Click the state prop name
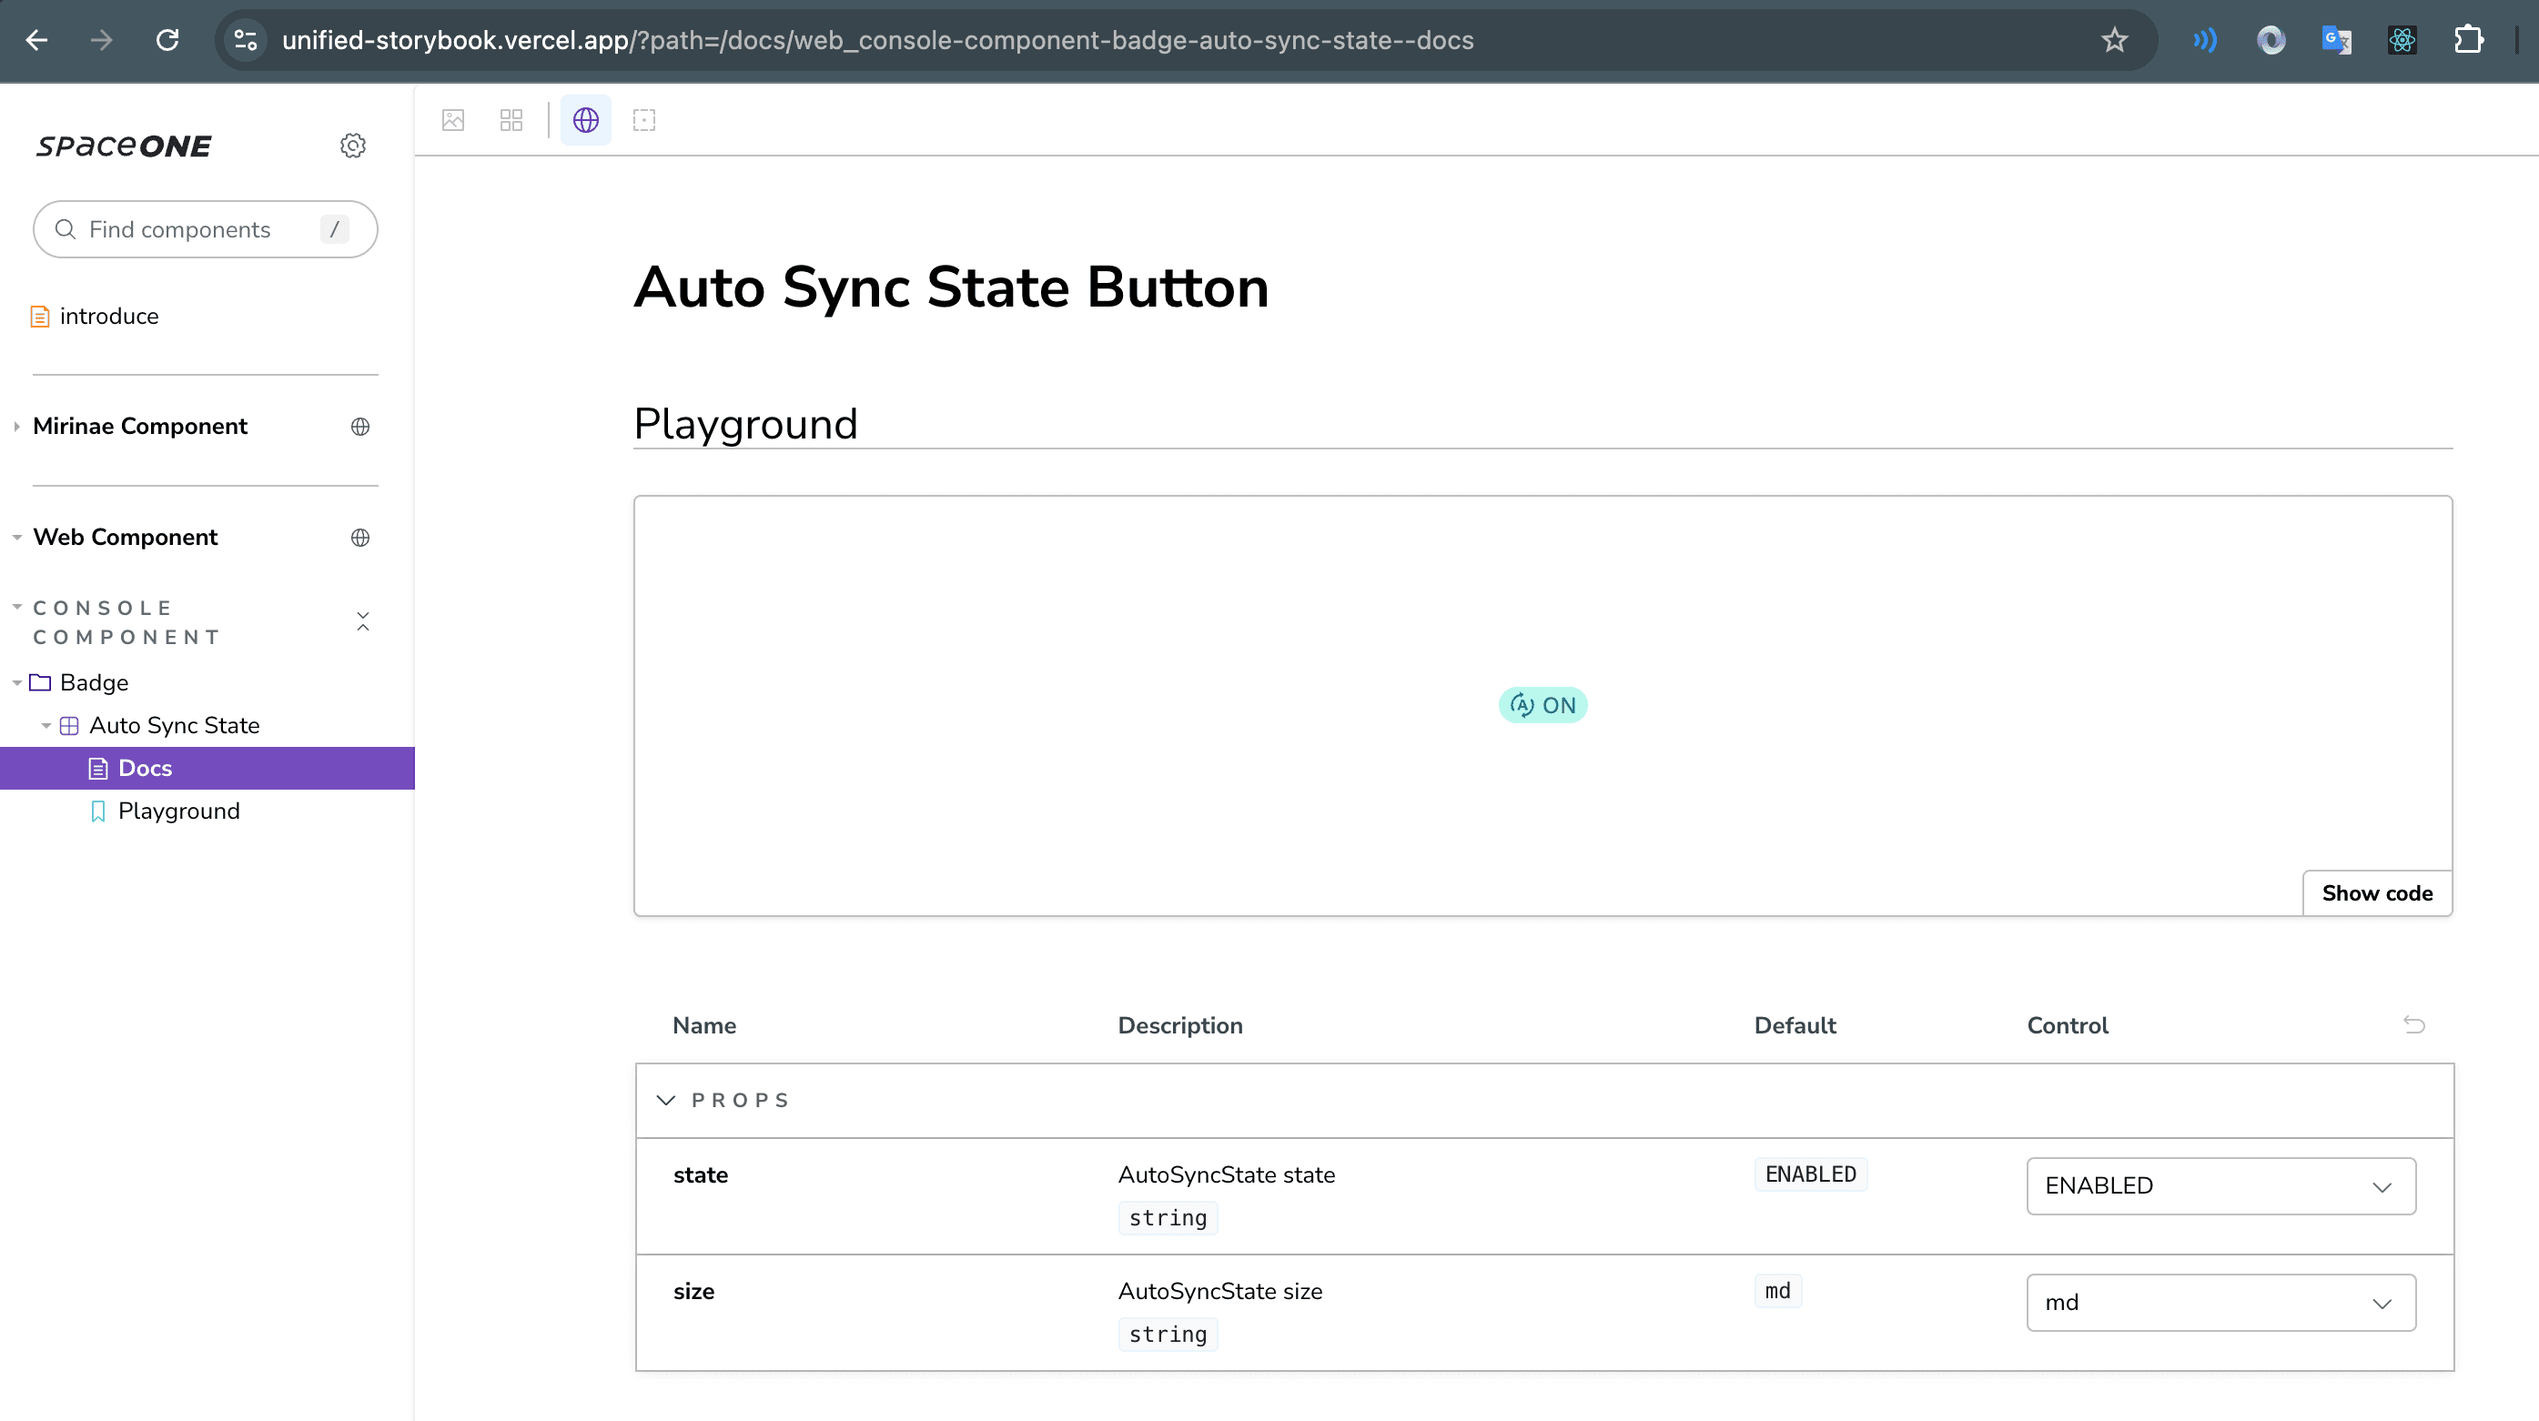Viewport: 2539px width, 1421px height. 700,1175
